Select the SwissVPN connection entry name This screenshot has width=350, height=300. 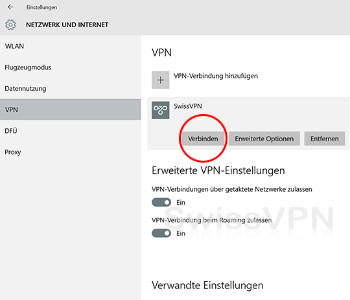tap(188, 106)
